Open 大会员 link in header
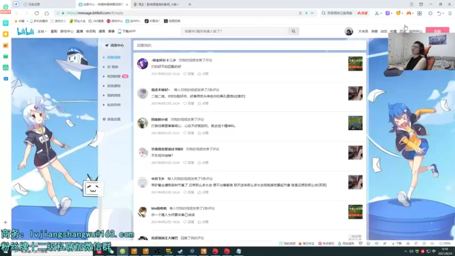 coord(363,31)
